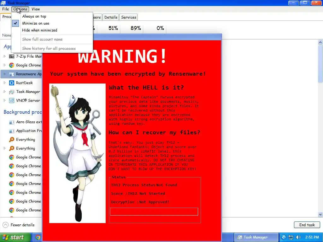The width and height of the screenshot is (323, 242).
Task: Click the 0% column header
Action: click(160, 28)
